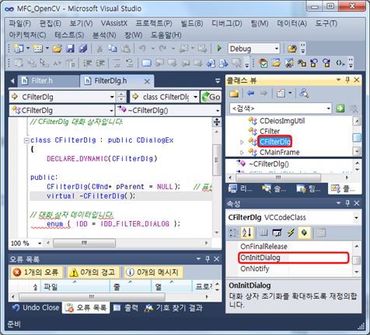This screenshot has height=335, width=370.
Task: Open the Class View search dropdown
Action: click(x=329, y=109)
